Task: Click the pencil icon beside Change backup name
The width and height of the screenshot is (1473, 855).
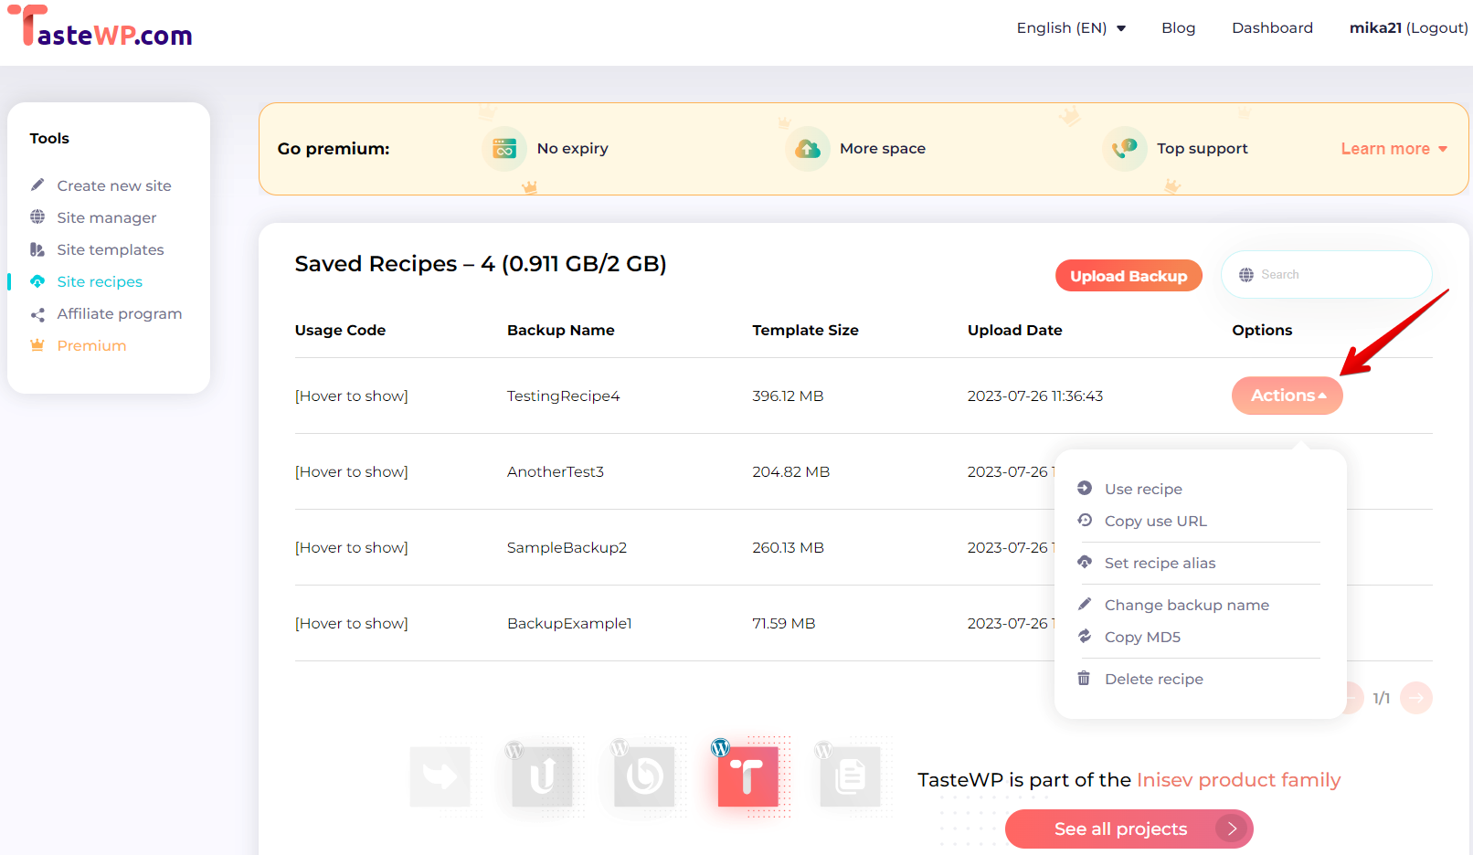Action: 1085,604
